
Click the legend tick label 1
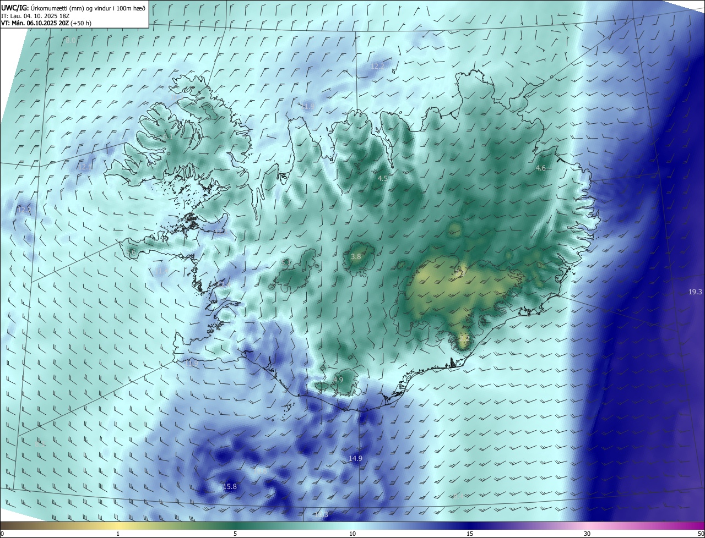click(x=118, y=534)
